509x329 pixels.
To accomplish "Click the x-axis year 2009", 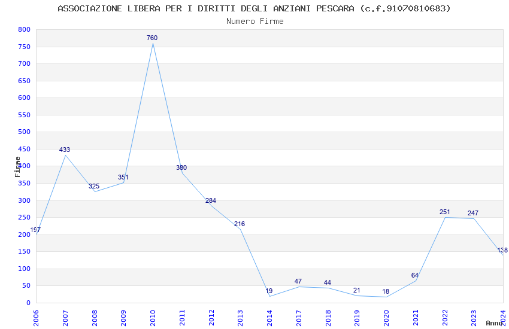I will 124,318.
